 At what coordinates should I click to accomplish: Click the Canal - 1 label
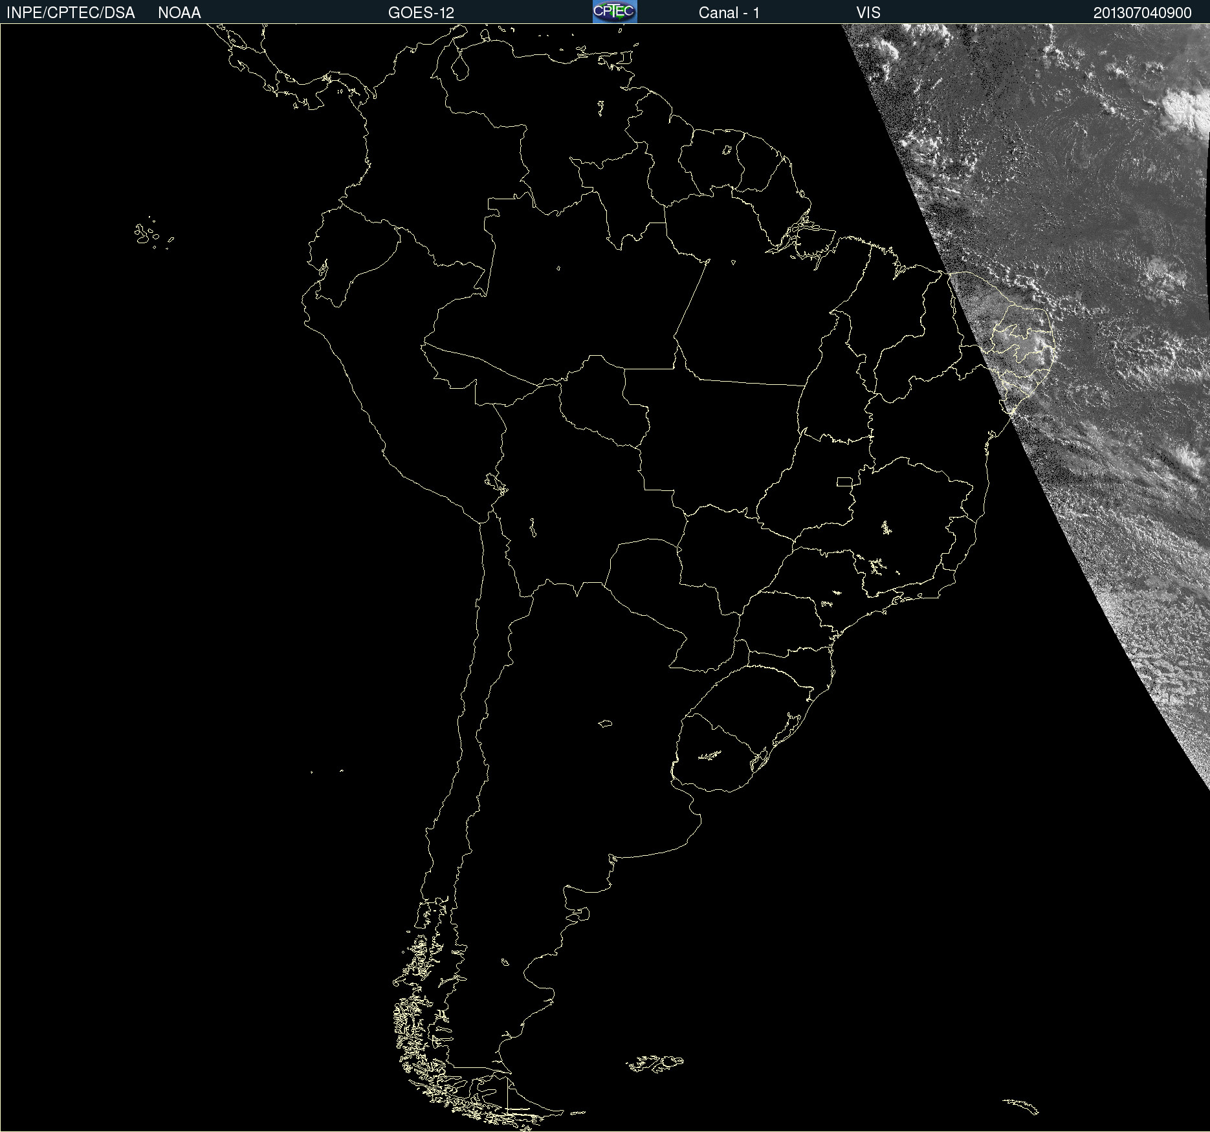point(729,13)
